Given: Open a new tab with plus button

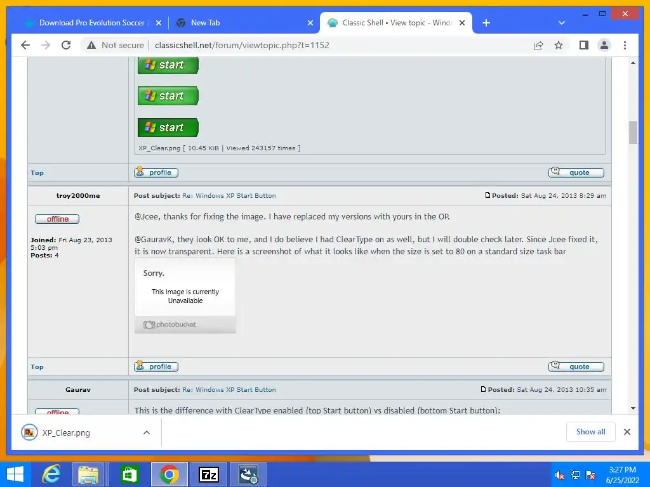Looking at the screenshot, I should (x=486, y=23).
